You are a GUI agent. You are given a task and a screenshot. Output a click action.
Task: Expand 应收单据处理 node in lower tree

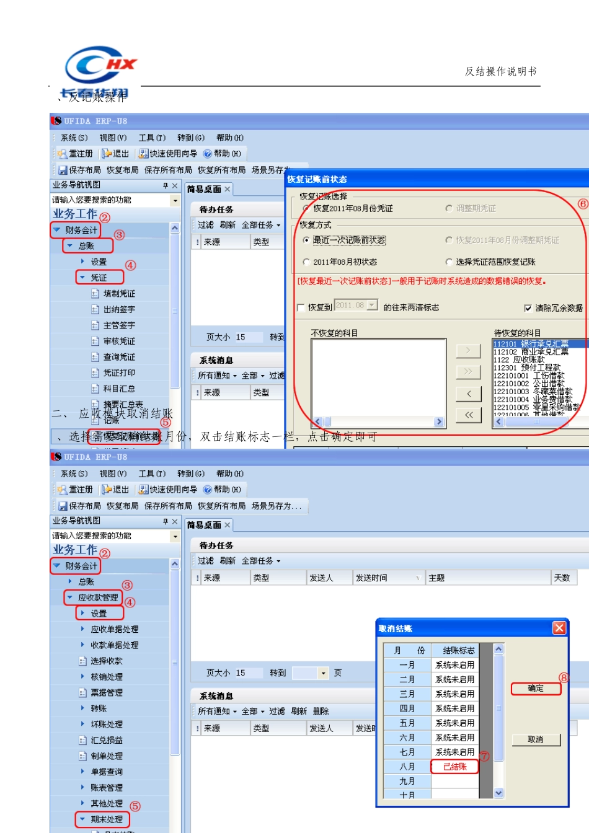pyautogui.click(x=82, y=629)
